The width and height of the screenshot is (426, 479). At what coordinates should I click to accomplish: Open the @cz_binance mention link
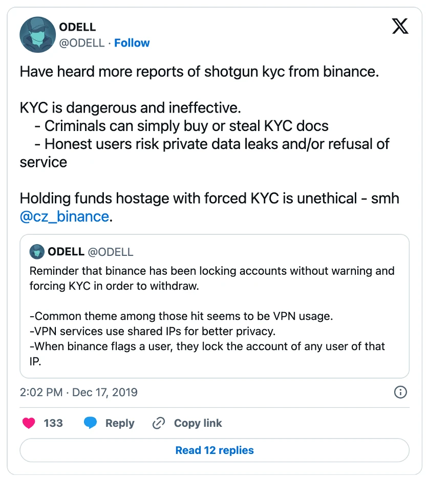[65, 216]
